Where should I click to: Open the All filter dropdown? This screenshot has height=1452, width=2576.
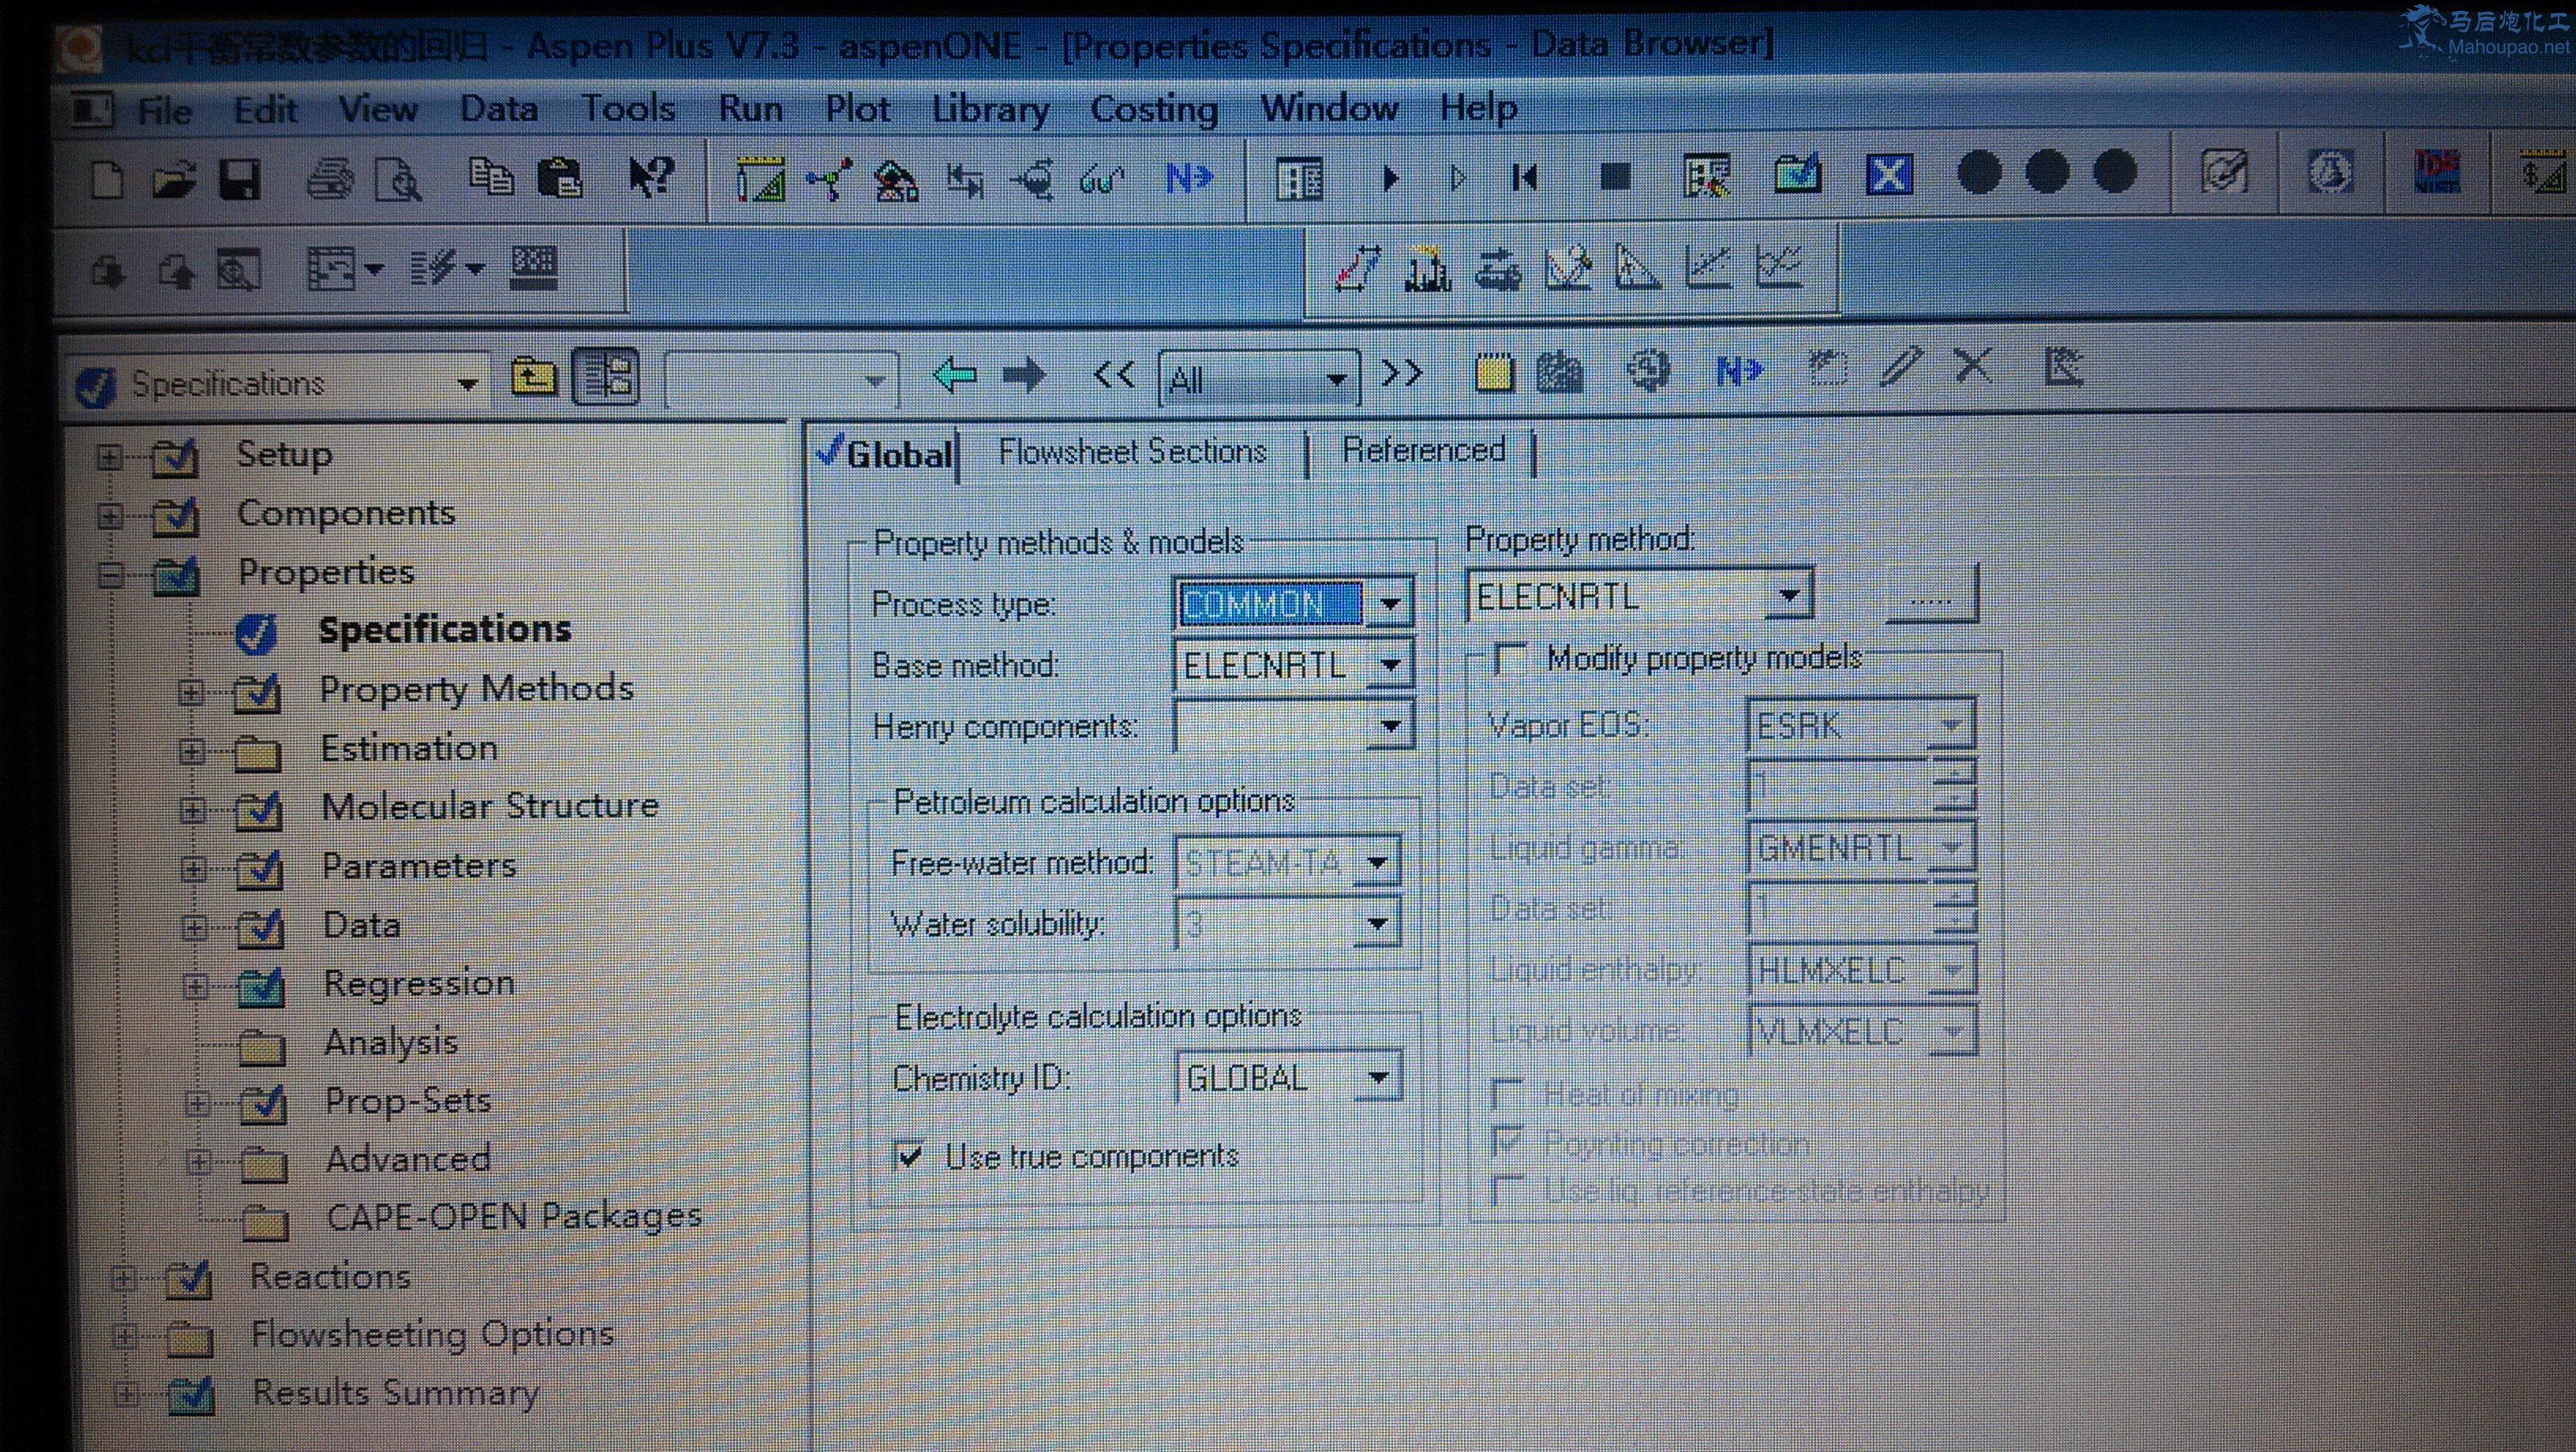[x=1335, y=380]
